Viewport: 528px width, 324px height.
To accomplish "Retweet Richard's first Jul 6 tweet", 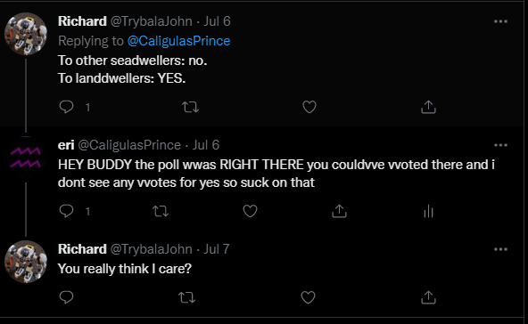I will click(190, 107).
